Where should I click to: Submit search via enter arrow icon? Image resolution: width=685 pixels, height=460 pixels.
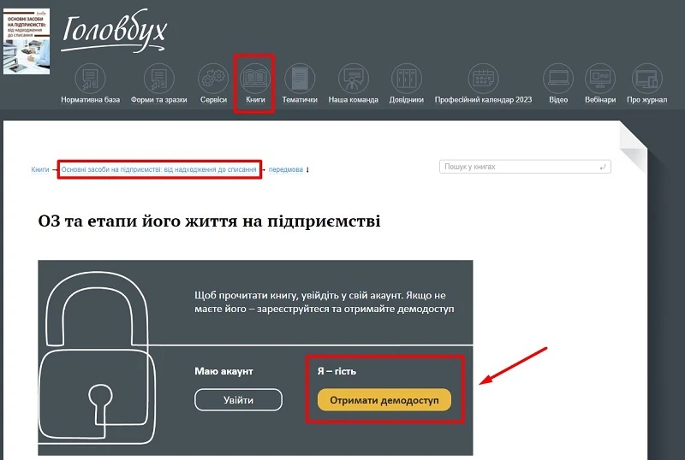[x=603, y=167]
